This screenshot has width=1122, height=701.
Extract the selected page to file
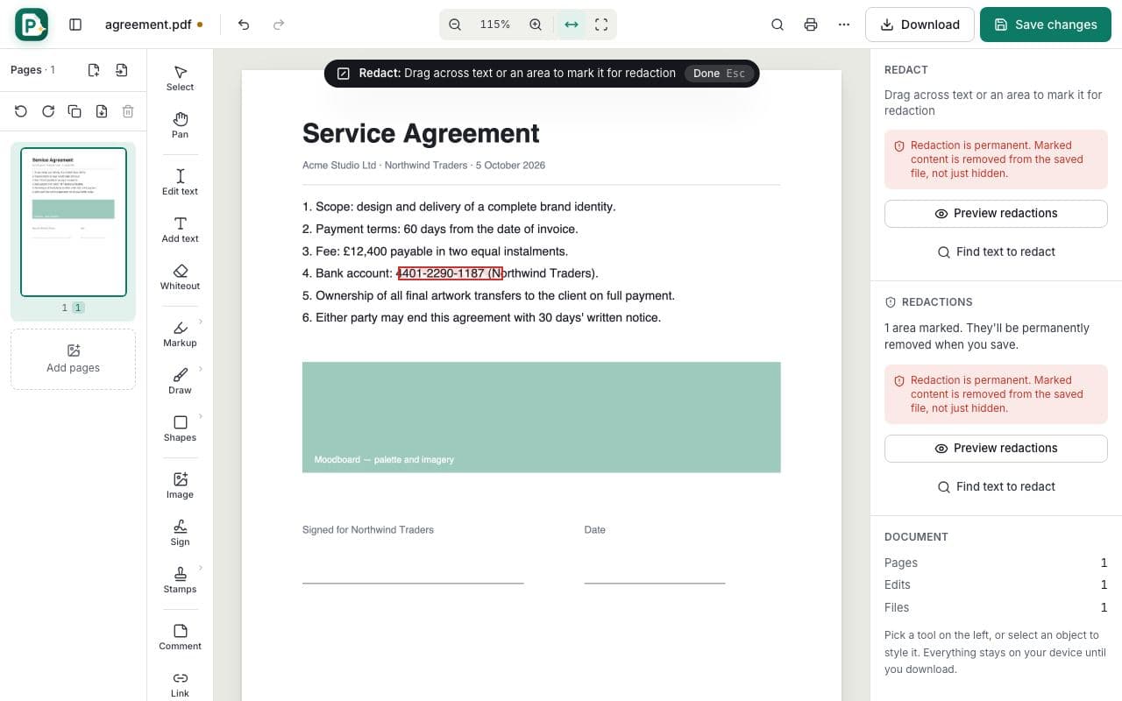(x=102, y=111)
